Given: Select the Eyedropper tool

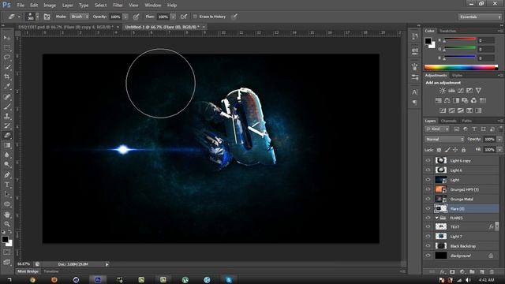Looking at the screenshot, I should pyautogui.click(x=7, y=86).
